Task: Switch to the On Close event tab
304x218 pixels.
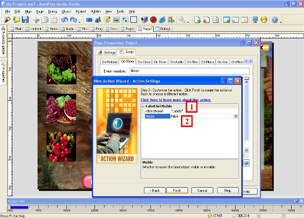Action: click(x=143, y=62)
